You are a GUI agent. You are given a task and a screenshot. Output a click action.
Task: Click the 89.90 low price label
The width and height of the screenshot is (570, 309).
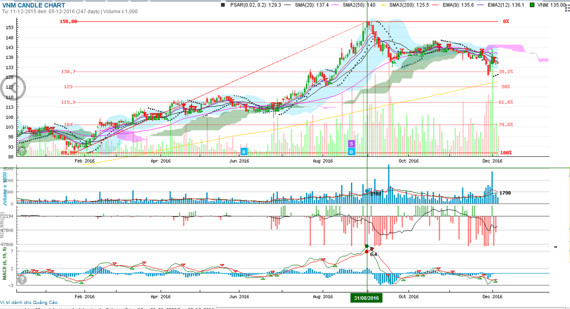coord(68,153)
